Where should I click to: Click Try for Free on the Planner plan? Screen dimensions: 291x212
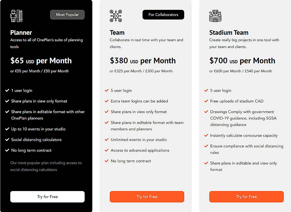tap(47, 196)
